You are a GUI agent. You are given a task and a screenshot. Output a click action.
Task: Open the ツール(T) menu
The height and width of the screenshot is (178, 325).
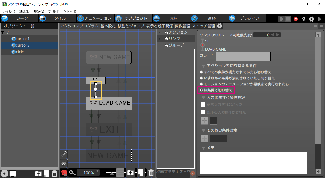(x=53, y=11)
